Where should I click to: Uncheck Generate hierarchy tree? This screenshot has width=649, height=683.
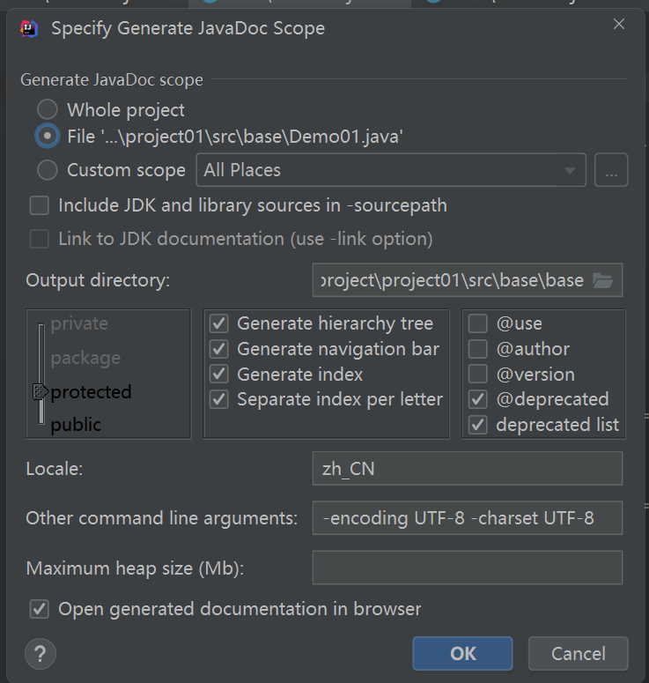[218, 323]
